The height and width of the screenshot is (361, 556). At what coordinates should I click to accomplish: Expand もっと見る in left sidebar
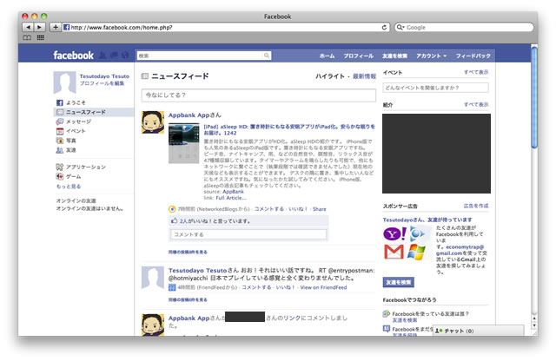69,187
